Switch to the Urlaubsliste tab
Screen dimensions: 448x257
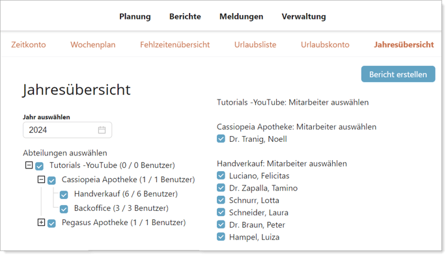point(255,44)
